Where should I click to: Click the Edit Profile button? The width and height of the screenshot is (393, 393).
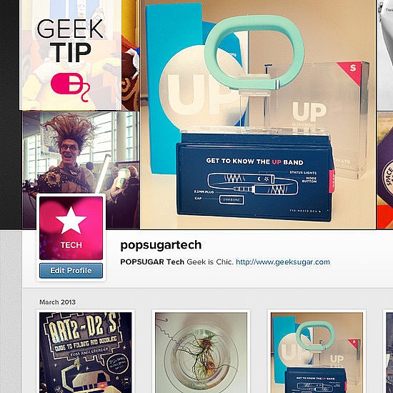point(71,271)
